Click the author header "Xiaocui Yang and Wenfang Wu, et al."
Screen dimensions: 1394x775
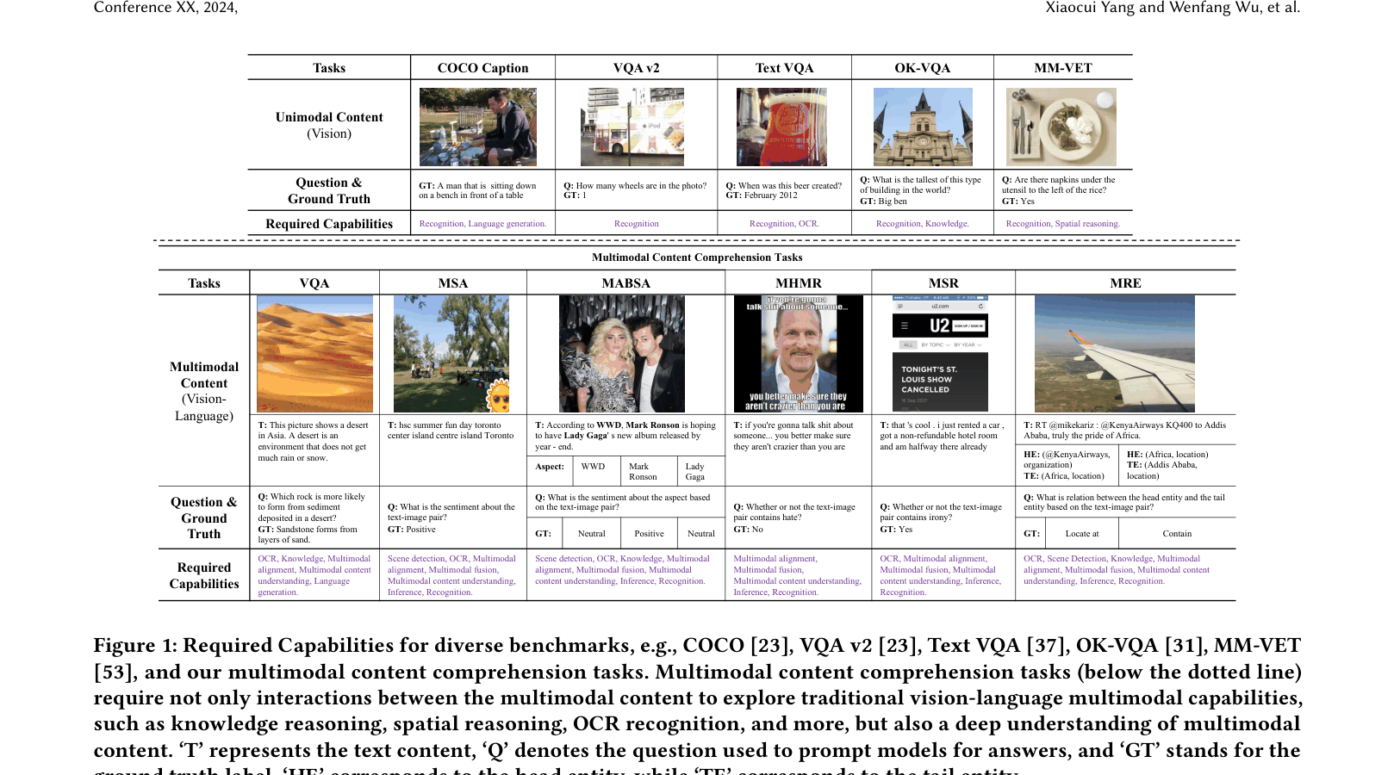coord(1173,8)
